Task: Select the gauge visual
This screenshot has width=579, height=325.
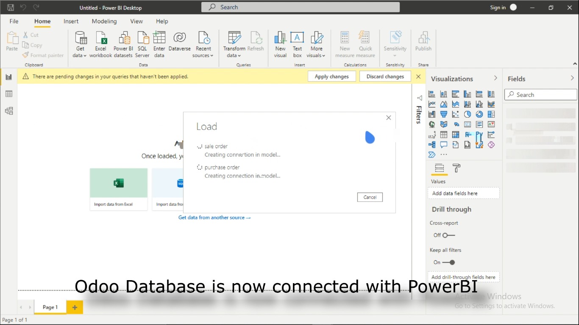Action: click(456, 124)
